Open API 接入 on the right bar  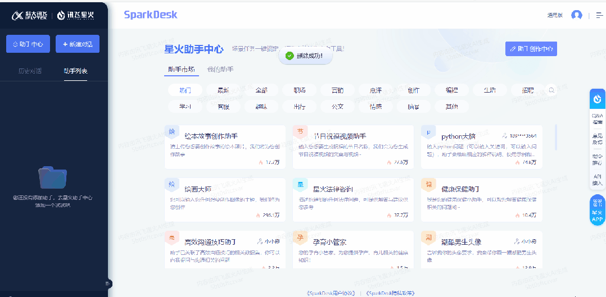coord(598,179)
